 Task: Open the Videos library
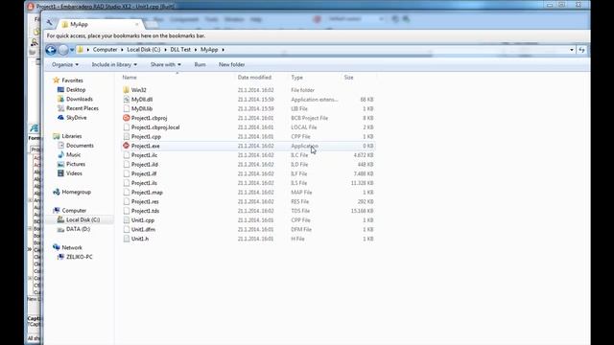point(74,173)
